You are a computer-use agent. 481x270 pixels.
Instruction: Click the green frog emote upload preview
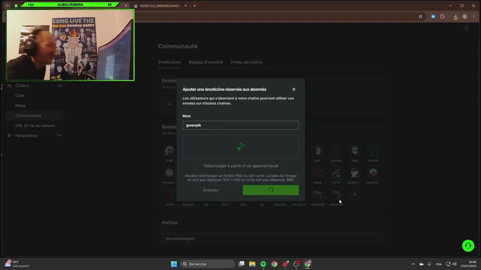241,147
